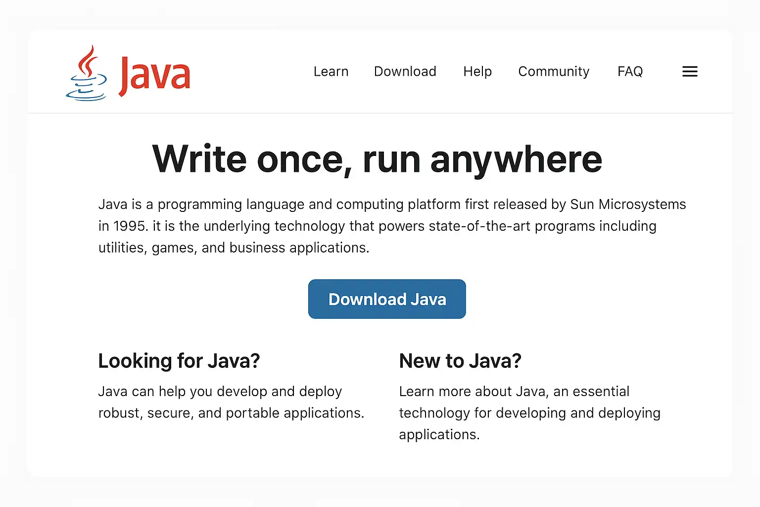Open the Community navigation link
760x507 pixels.
tap(554, 72)
